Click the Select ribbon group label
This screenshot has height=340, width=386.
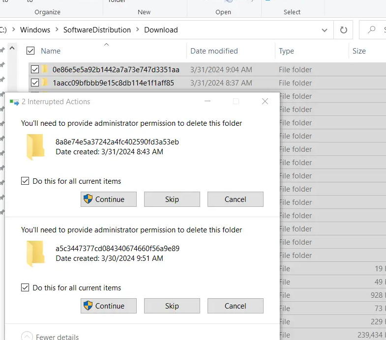tap(292, 12)
